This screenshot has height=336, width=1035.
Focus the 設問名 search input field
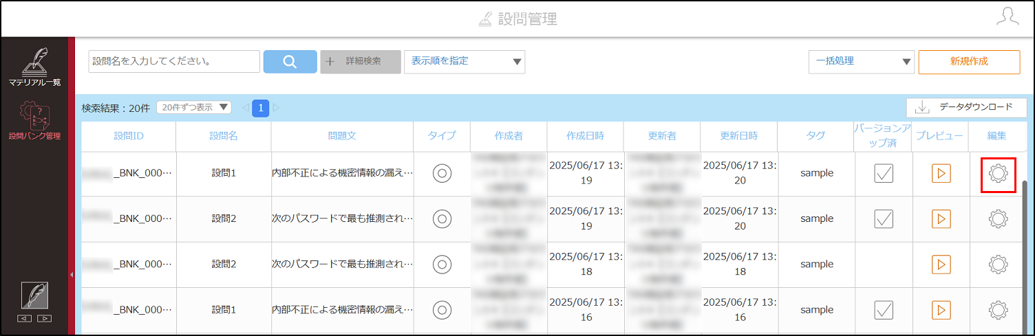[174, 61]
